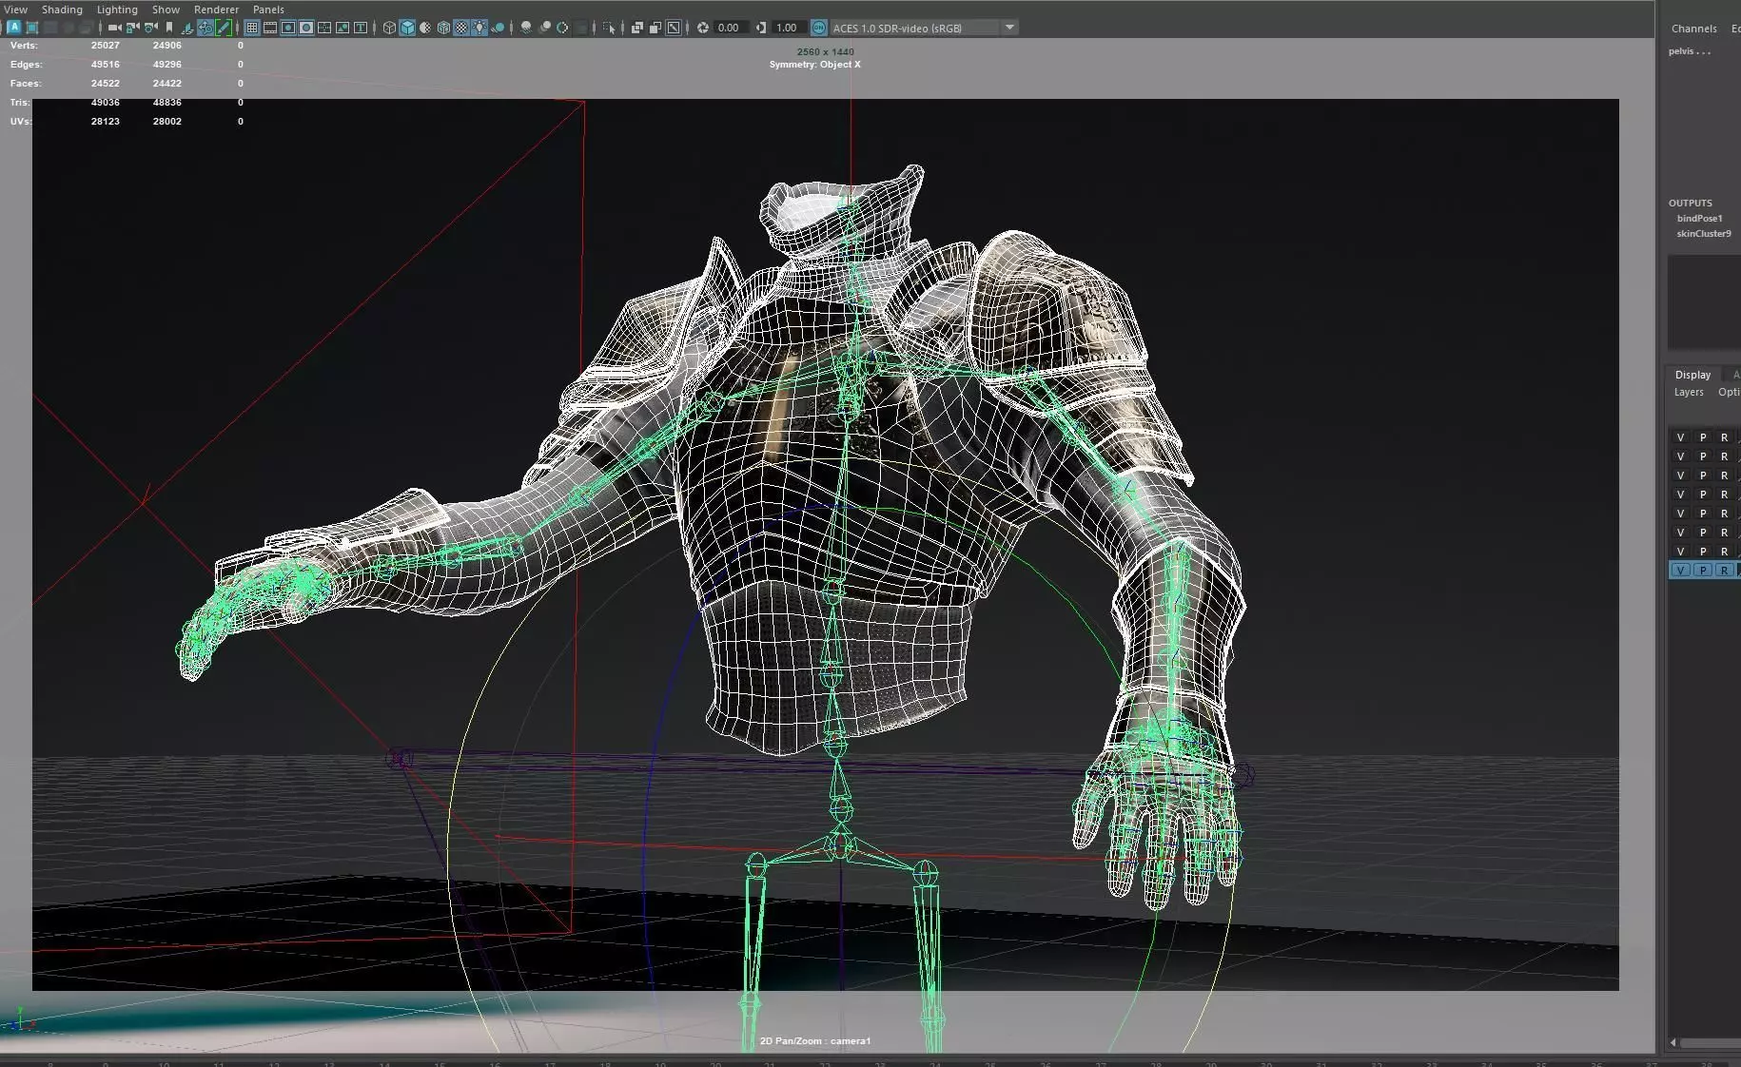This screenshot has height=1067, width=1741.
Task: Open the Shading menu
Action: [62, 10]
